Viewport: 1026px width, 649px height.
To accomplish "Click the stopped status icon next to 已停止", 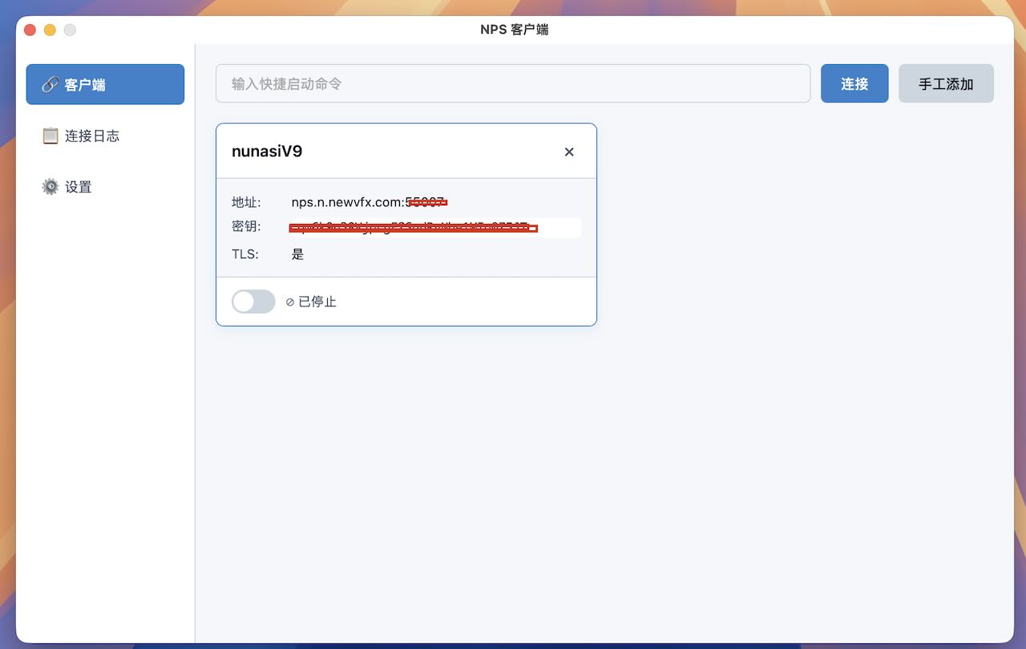I will [290, 302].
